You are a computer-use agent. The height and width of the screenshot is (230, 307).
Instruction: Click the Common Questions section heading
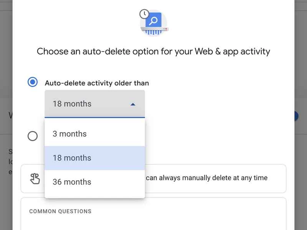[60, 211]
